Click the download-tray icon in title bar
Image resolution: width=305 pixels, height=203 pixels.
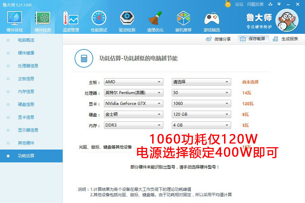coord(270,4)
